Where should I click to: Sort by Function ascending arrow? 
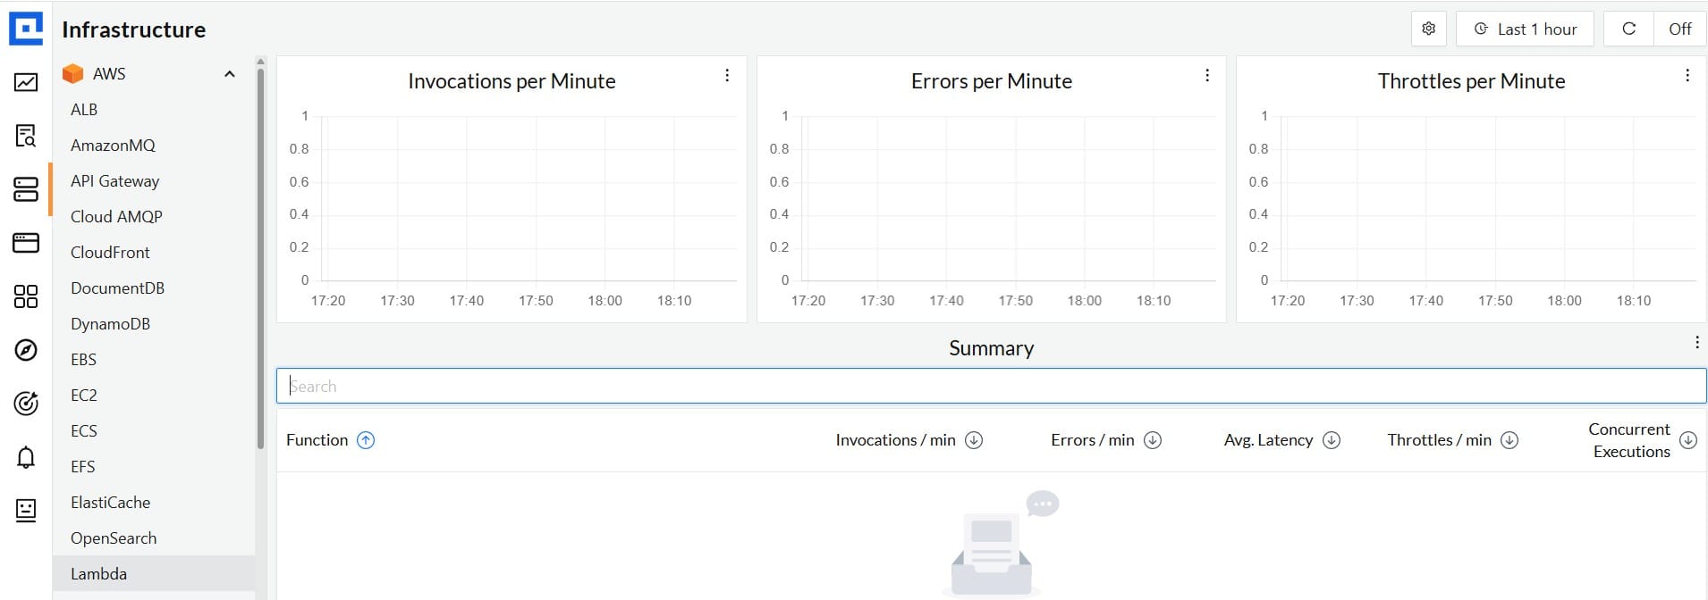[x=366, y=440]
